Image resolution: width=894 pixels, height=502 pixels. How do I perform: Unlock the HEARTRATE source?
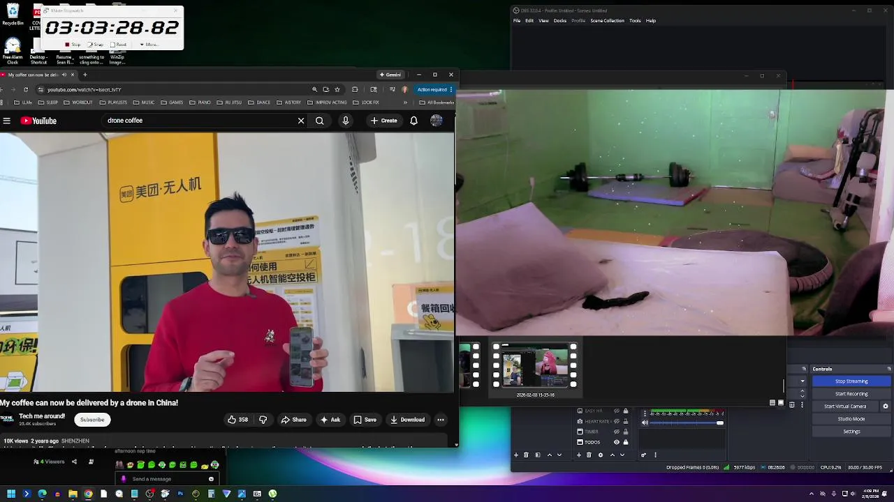coord(626,421)
